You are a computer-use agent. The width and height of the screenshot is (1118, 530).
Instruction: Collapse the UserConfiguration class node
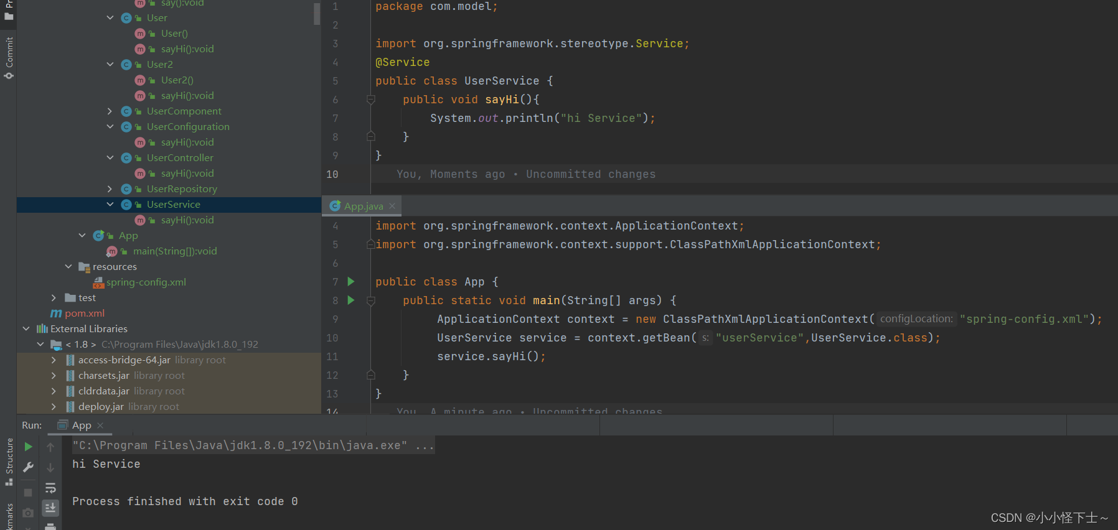(x=110, y=127)
